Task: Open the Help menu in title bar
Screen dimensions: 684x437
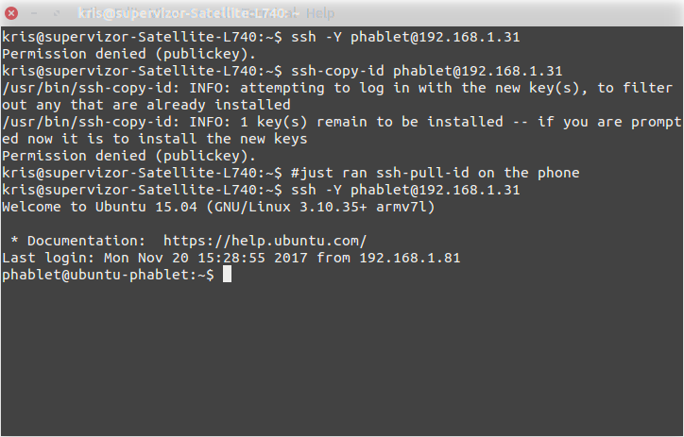Action: coord(320,14)
